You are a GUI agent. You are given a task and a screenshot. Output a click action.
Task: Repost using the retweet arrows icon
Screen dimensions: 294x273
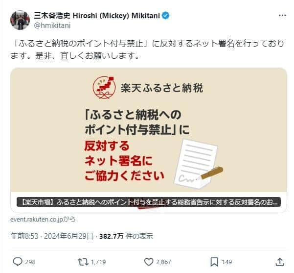tap(83, 262)
